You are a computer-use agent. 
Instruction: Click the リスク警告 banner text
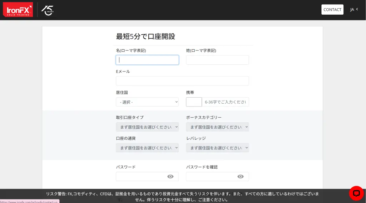click(182, 197)
